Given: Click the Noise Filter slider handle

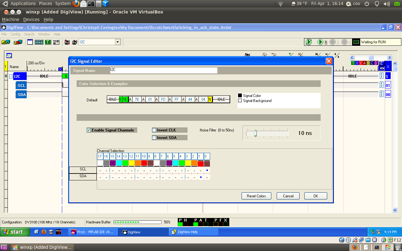Looking at the screenshot, I should [255, 133].
